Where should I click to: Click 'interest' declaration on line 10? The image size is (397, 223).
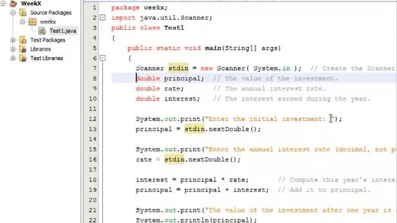point(181,99)
